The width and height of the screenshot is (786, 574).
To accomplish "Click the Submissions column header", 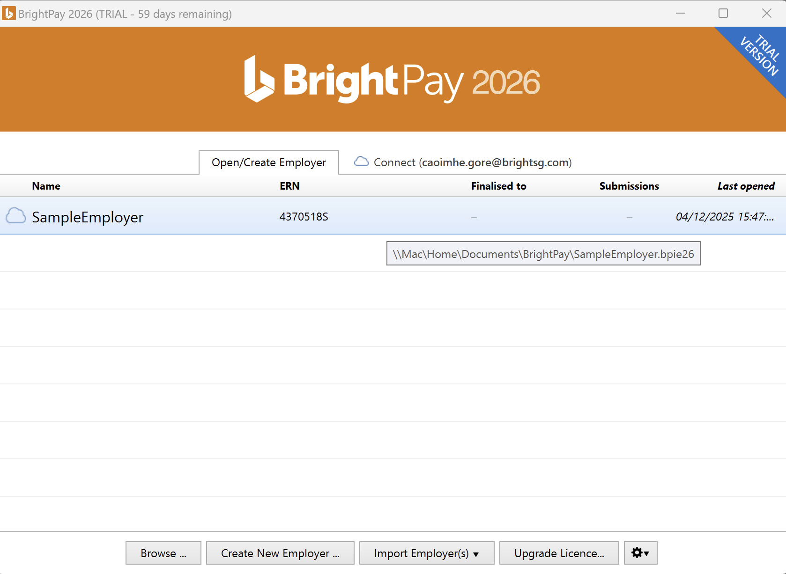I will [x=629, y=186].
